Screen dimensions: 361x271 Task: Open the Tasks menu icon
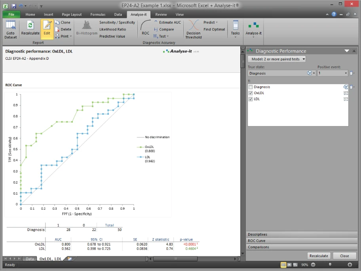(x=235, y=29)
